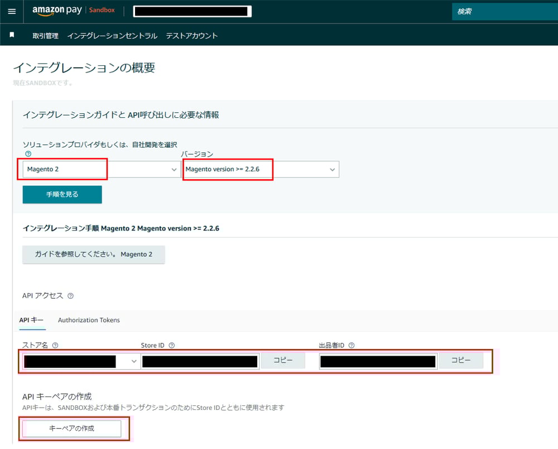Open the ストア名 store name dropdown
This screenshot has height=449, width=558.
(x=81, y=361)
